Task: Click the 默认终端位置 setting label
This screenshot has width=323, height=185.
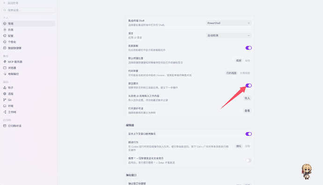Action: (x=136, y=58)
